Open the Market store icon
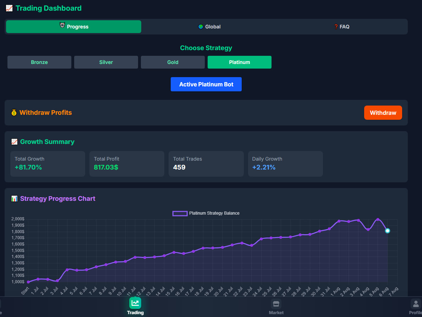The width and height of the screenshot is (422, 317). pos(276,304)
